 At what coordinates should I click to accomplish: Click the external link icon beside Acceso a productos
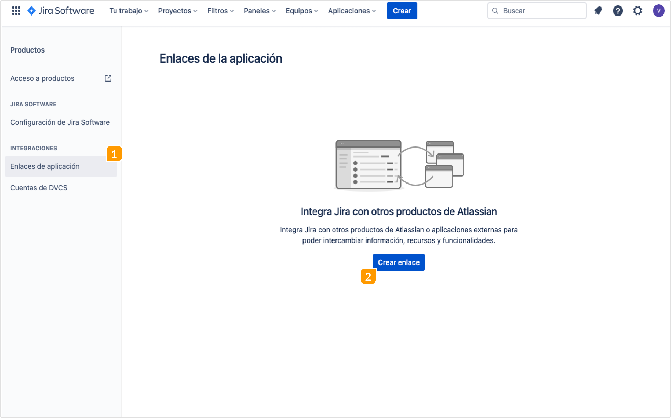click(x=108, y=78)
